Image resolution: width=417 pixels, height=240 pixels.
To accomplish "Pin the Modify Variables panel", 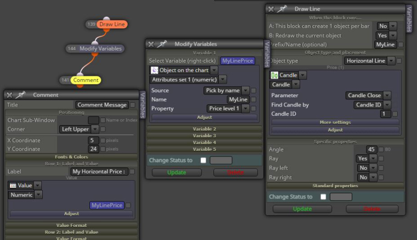I will [x=162, y=44].
